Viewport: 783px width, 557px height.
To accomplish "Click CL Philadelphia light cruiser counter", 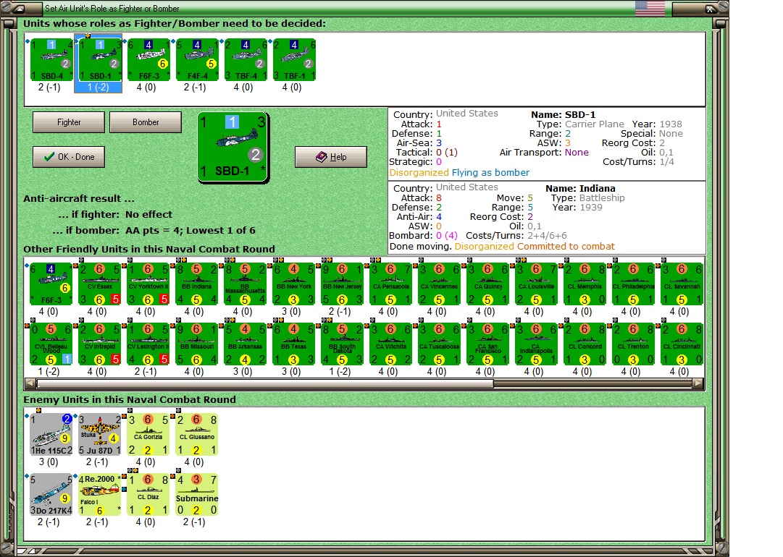I will pos(632,284).
